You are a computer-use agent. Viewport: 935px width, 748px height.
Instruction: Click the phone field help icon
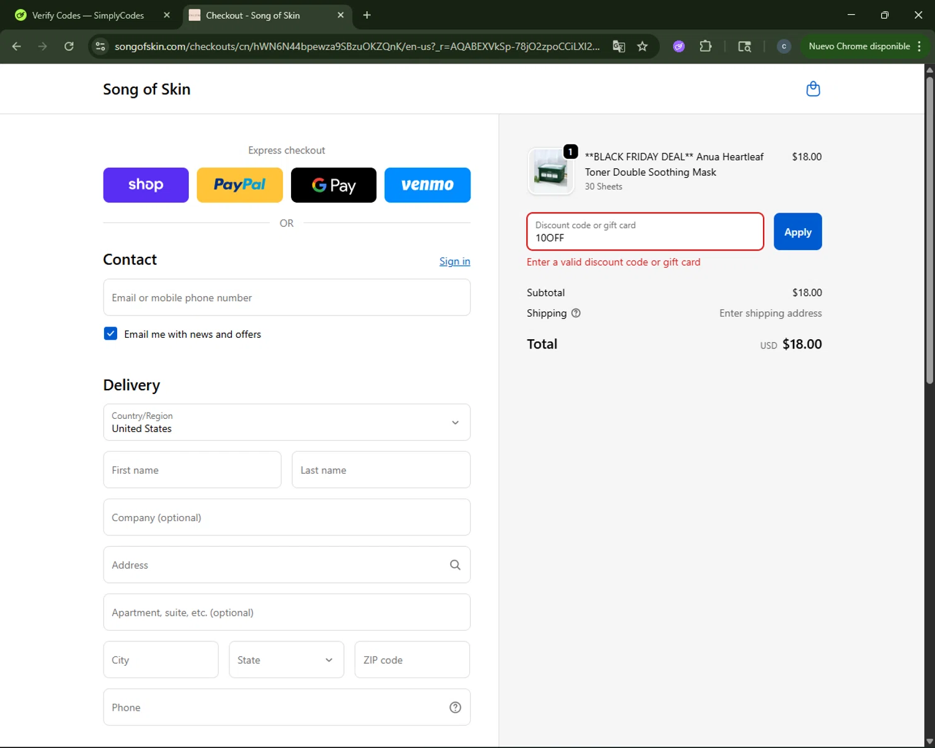455,707
